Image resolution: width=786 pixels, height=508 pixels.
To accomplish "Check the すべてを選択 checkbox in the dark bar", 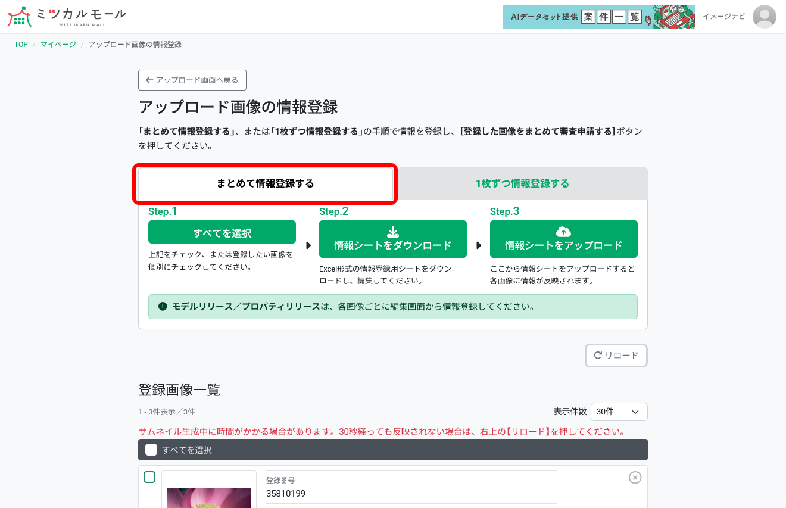I will click(x=151, y=450).
